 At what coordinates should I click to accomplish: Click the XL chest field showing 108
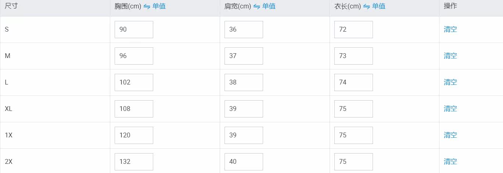tap(134, 109)
